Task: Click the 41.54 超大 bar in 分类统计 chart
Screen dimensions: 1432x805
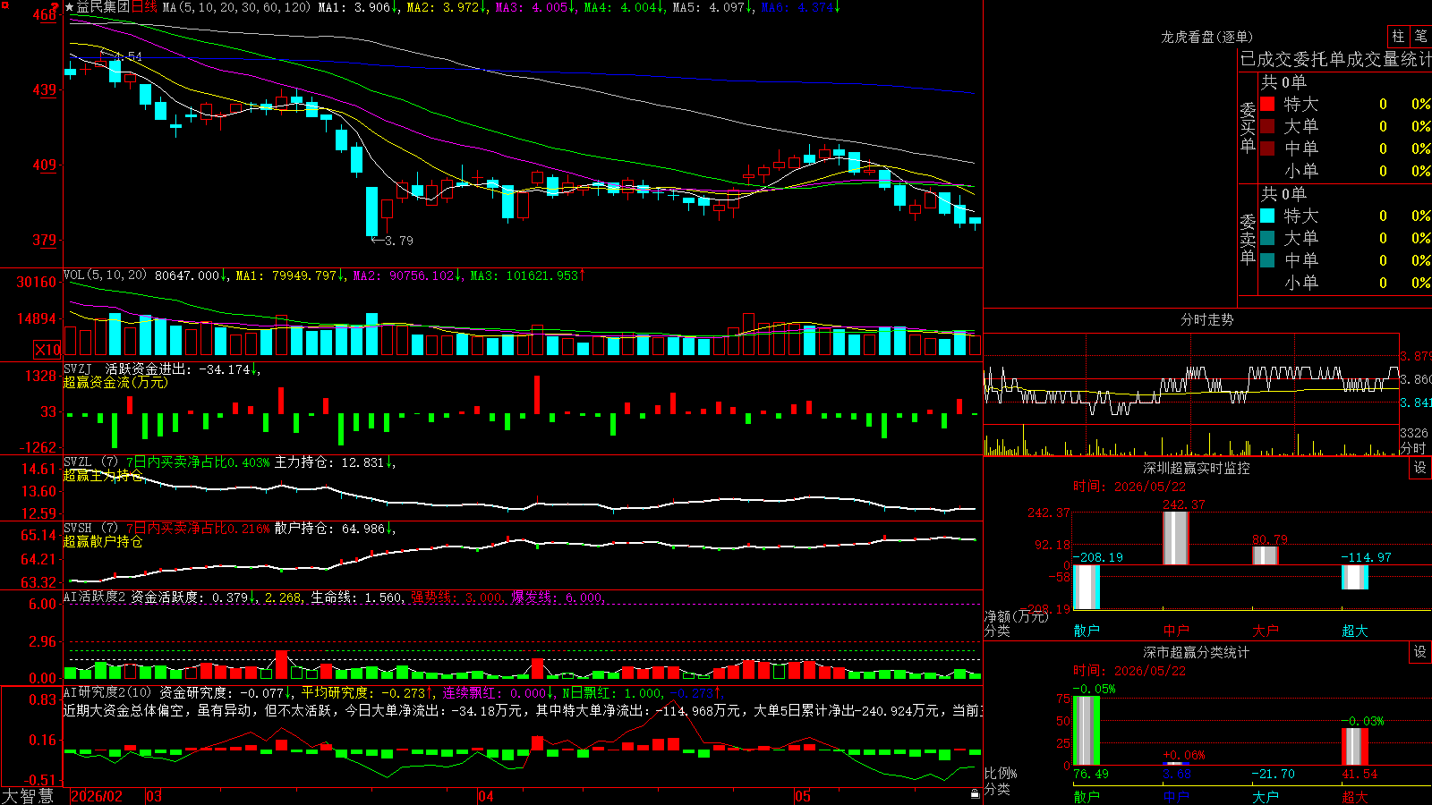Action: click(1355, 747)
